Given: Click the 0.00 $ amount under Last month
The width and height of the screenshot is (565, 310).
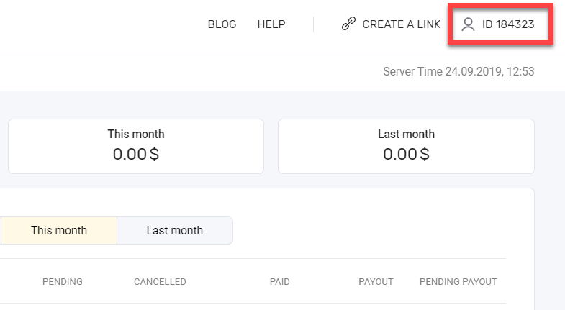Looking at the screenshot, I should [x=406, y=154].
